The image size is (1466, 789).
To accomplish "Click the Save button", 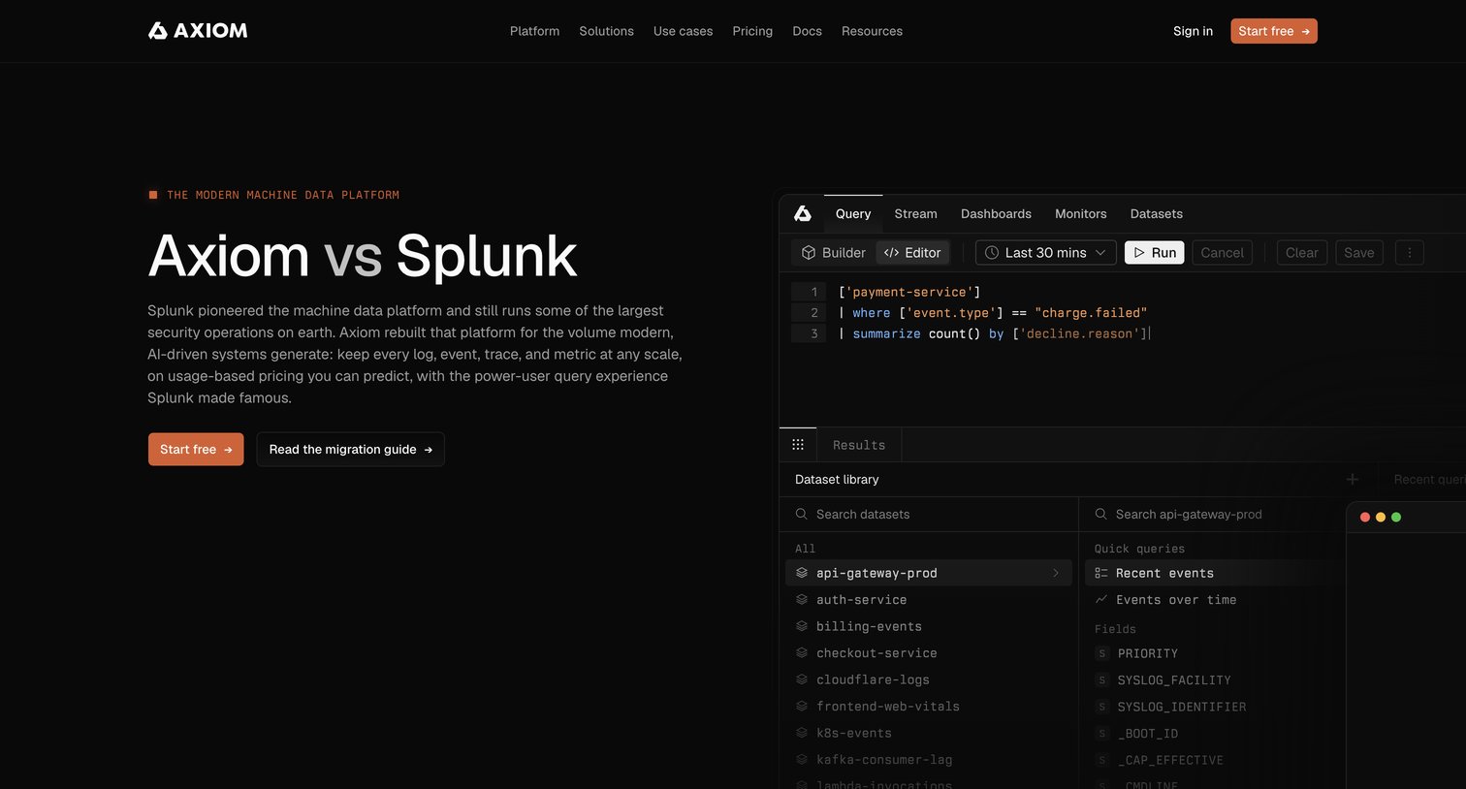I will [x=1358, y=253].
